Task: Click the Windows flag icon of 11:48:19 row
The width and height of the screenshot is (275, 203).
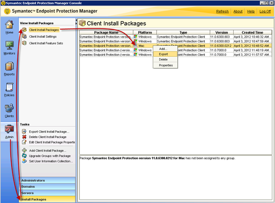Action: (135, 50)
